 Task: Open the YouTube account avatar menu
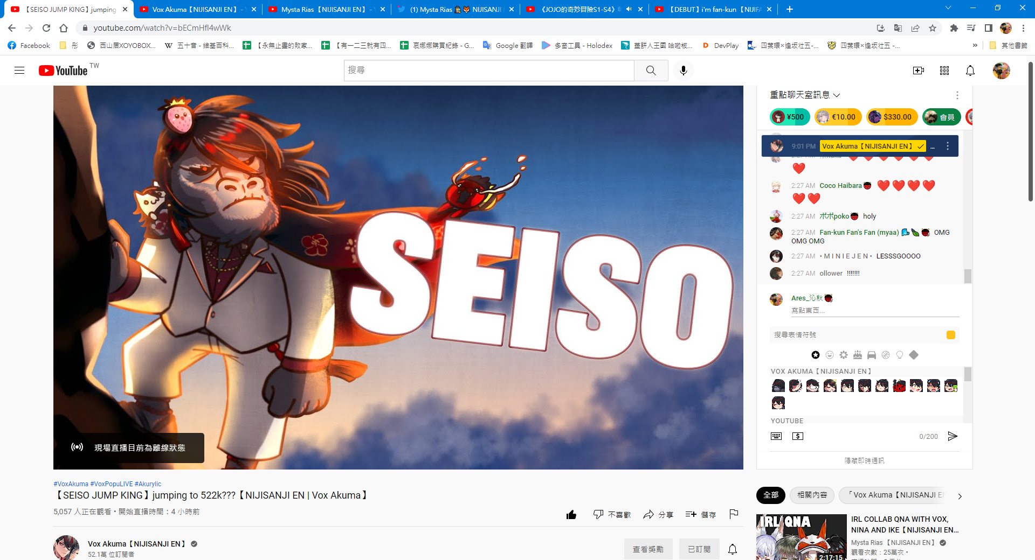pos(1002,71)
